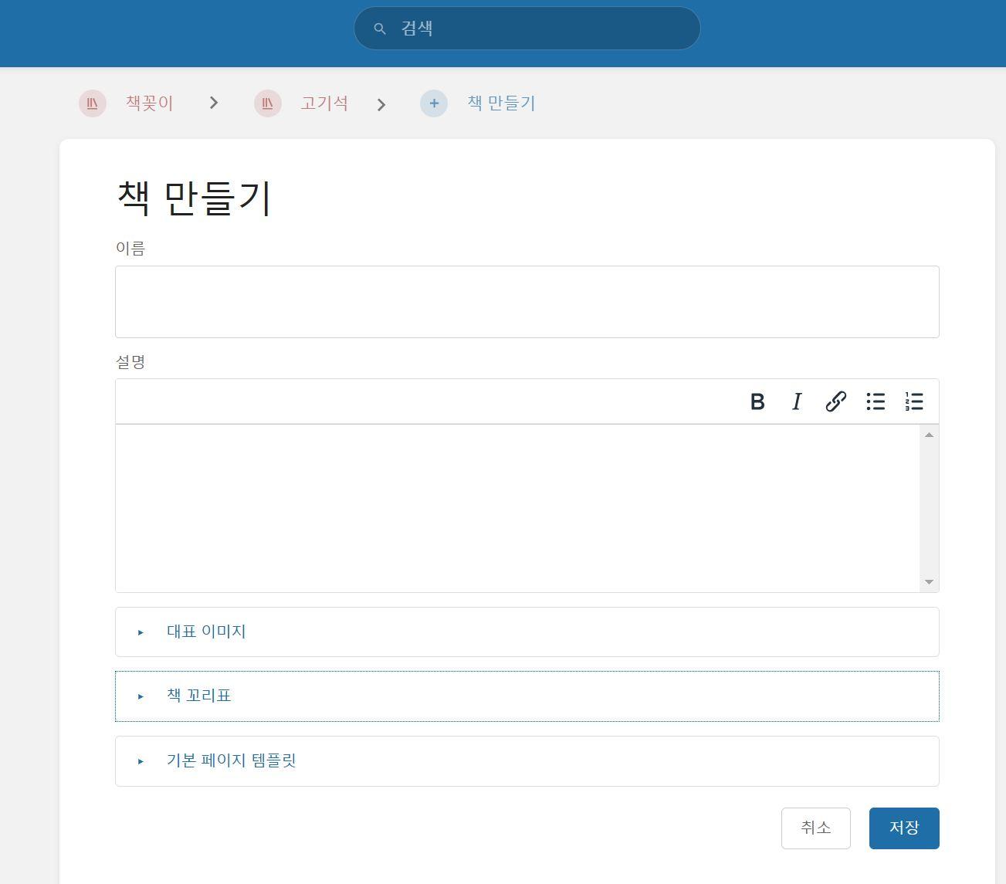Apply numbered list formatting

tap(915, 401)
